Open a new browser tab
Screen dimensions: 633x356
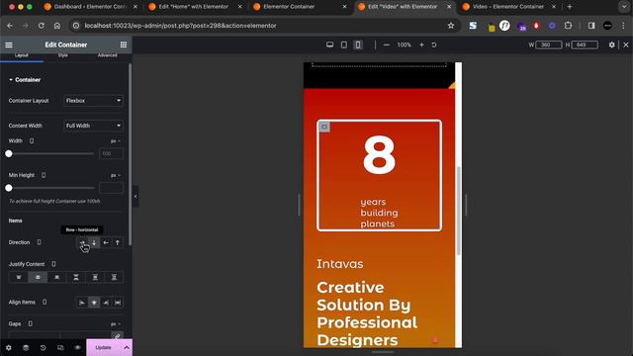(570, 7)
